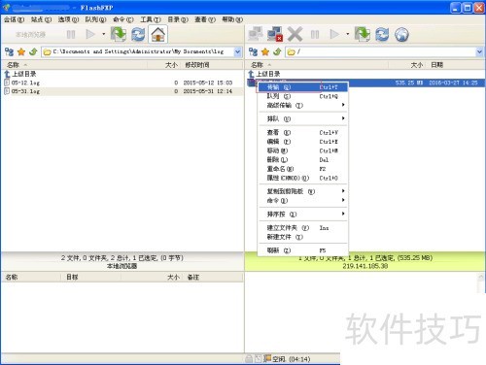
Task: Sort local files by 大小 column header
Action: (165, 65)
